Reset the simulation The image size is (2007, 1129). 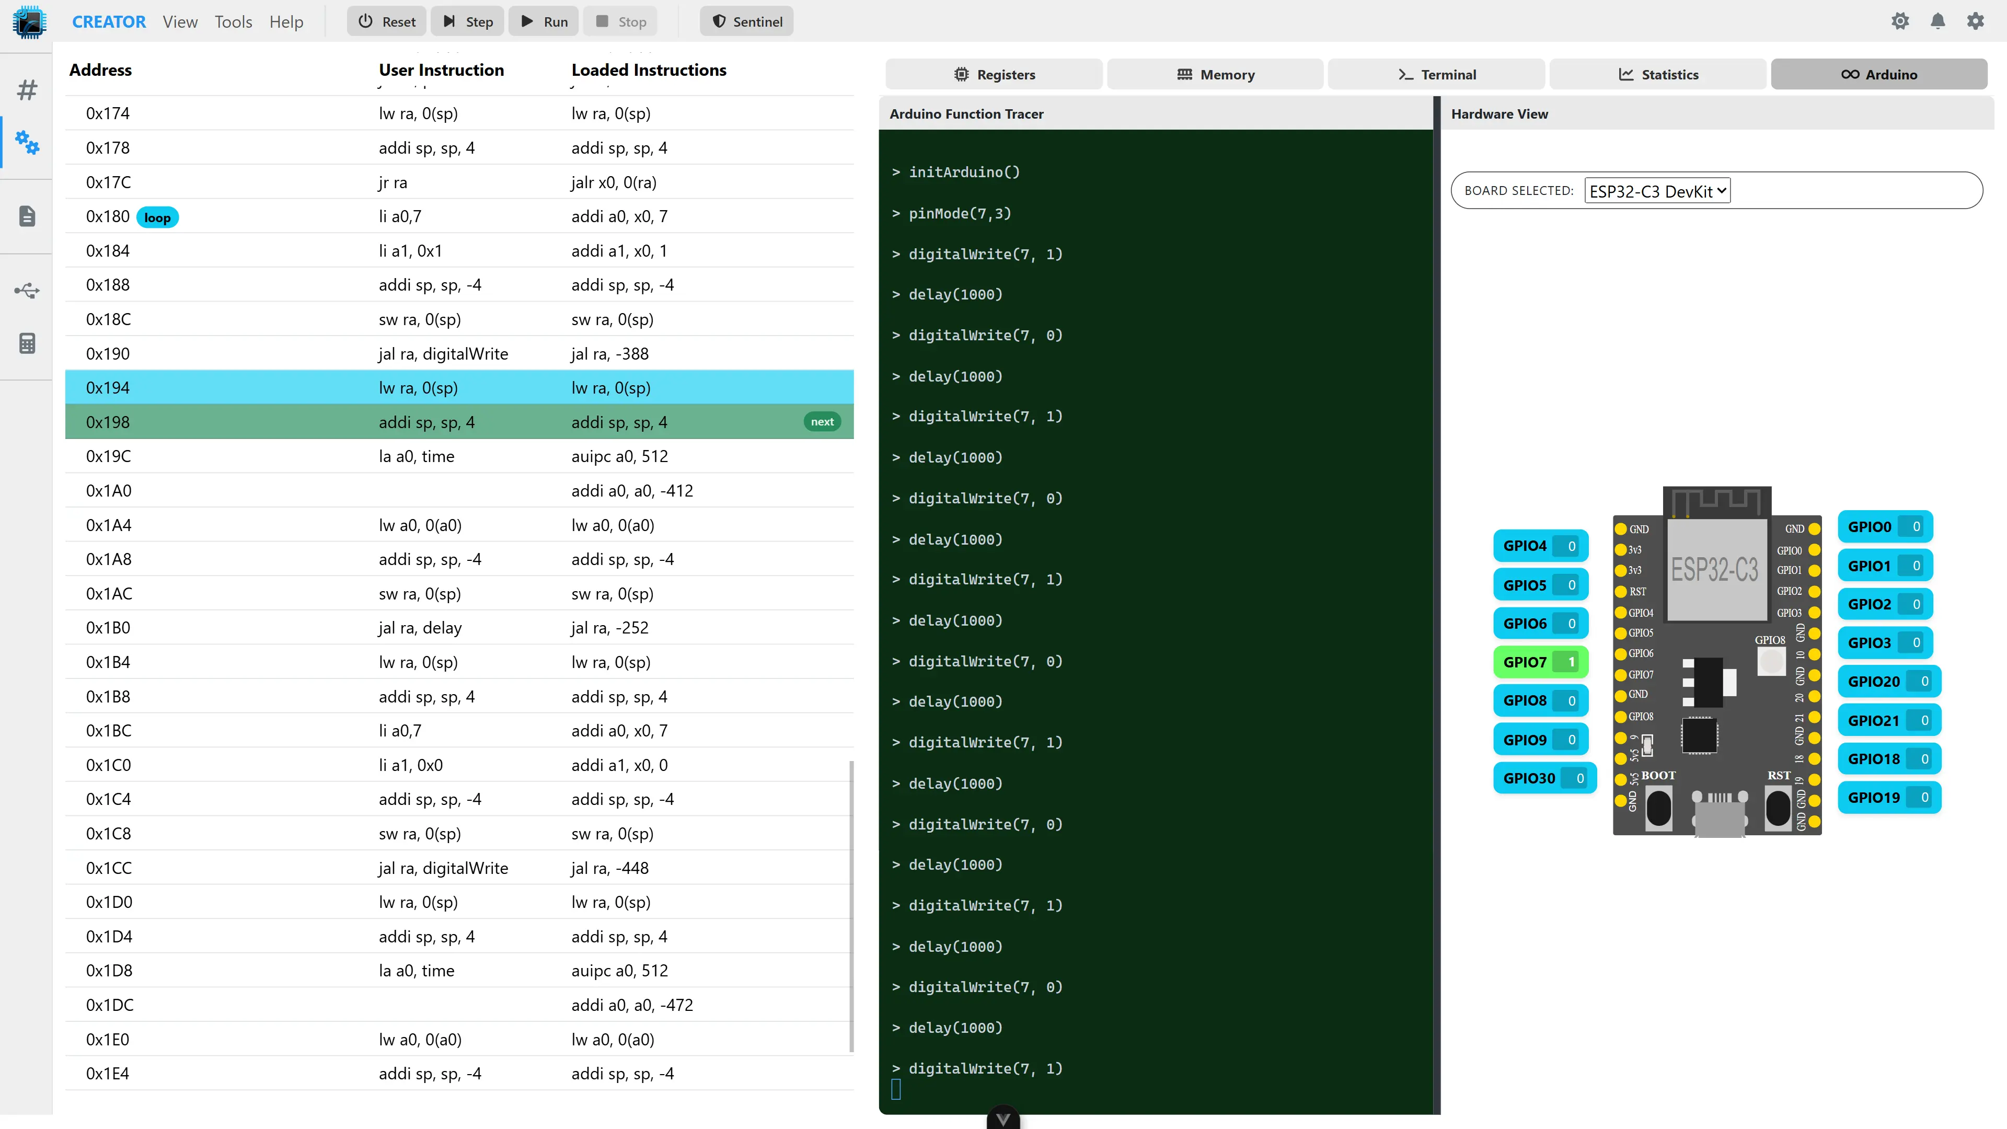pyautogui.click(x=386, y=22)
